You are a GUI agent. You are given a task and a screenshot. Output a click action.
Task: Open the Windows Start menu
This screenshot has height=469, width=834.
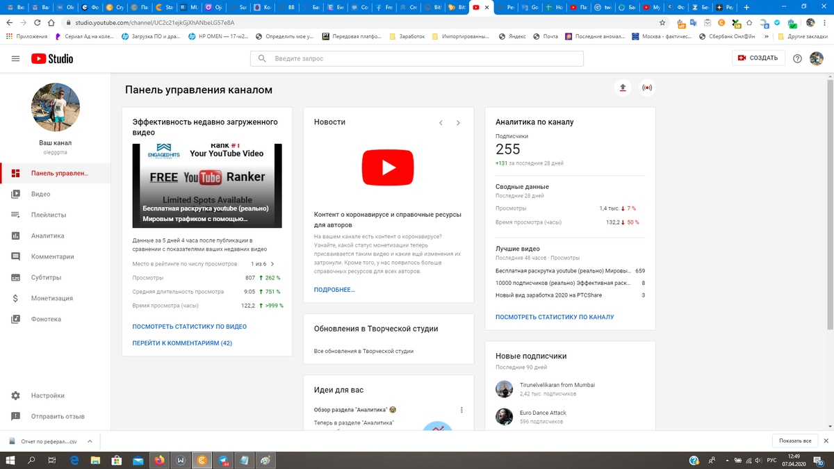coord(10,460)
